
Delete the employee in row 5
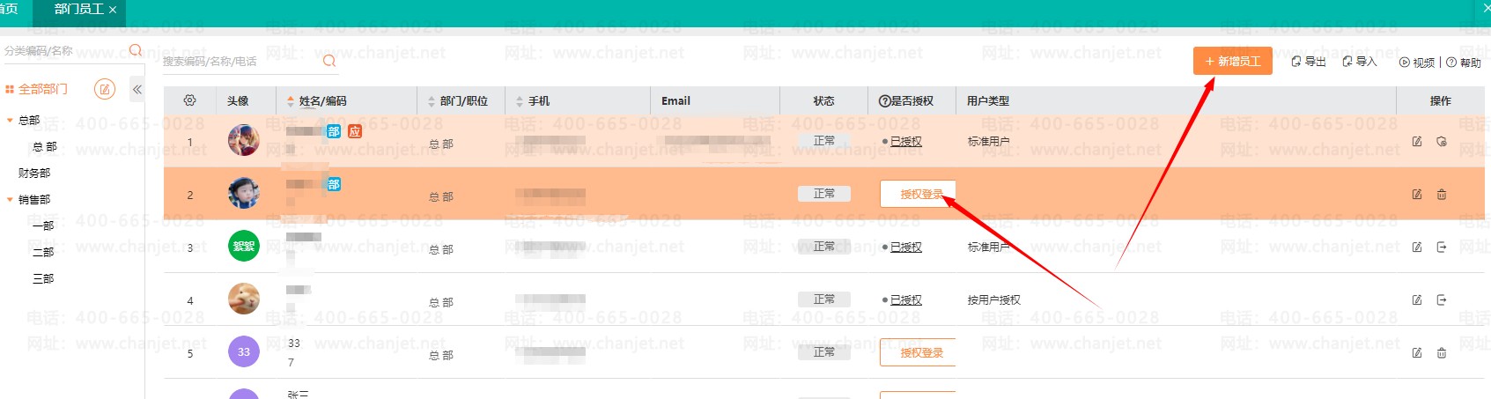(x=1442, y=352)
